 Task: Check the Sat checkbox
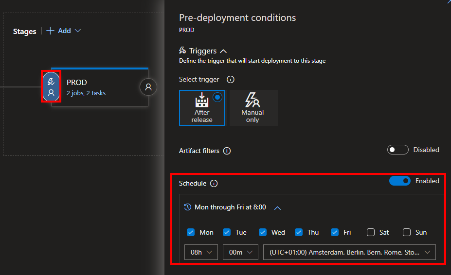[371, 232]
